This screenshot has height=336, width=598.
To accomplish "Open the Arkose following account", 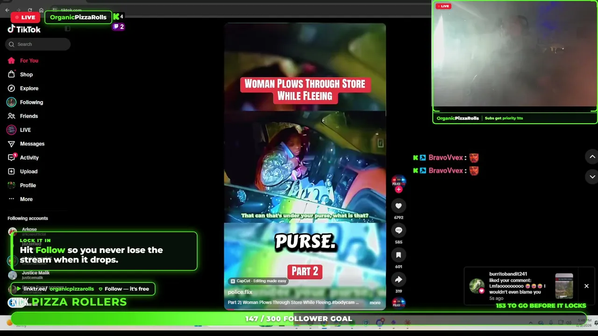I will [28, 231].
